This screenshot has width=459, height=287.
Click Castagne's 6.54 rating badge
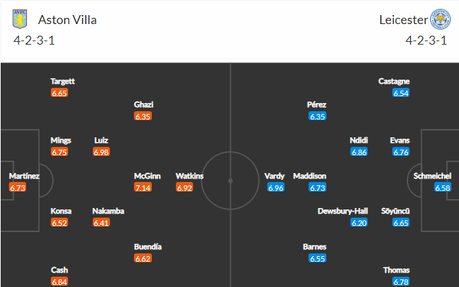tap(401, 93)
